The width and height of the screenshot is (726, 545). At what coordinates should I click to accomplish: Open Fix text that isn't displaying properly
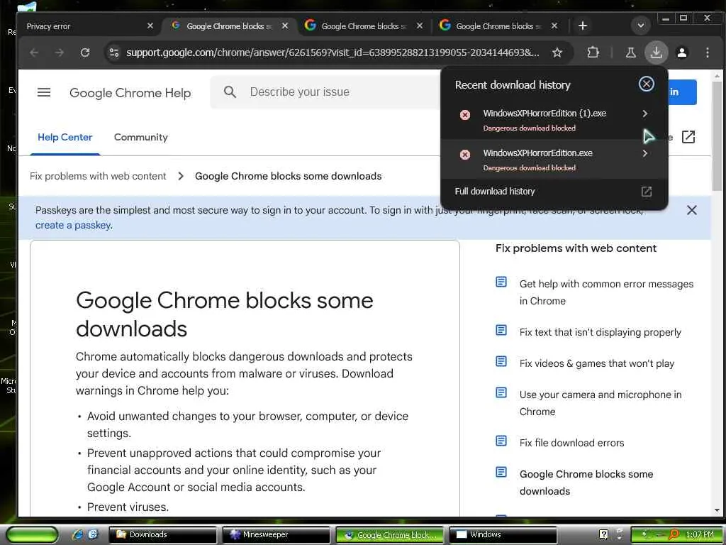pos(600,332)
